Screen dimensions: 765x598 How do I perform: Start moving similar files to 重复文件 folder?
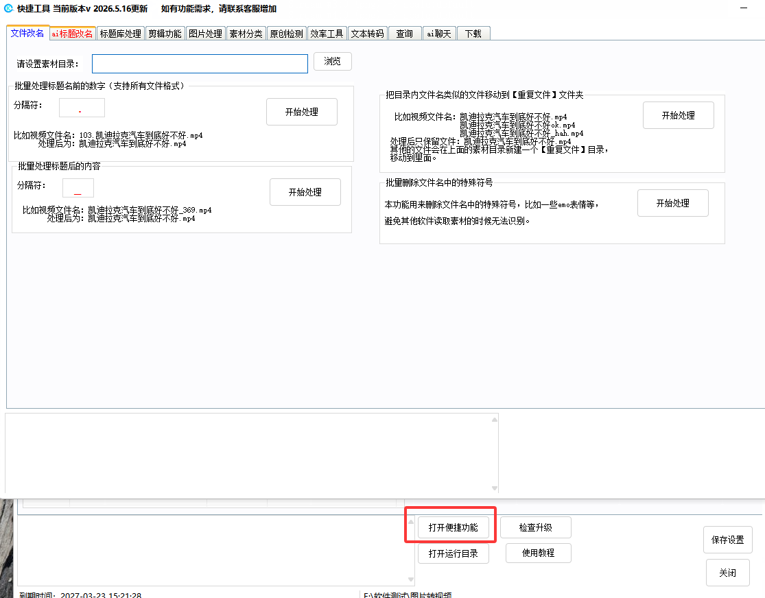click(678, 115)
